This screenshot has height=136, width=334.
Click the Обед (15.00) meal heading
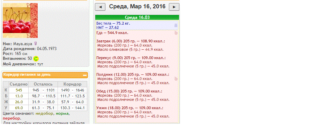[129, 91]
